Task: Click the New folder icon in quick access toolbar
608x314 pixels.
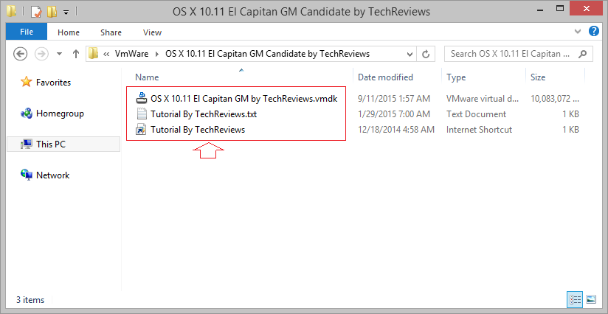Action: click(x=52, y=12)
